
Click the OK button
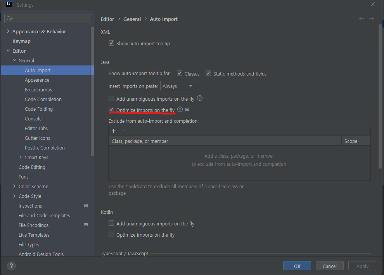tap(297, 266)
